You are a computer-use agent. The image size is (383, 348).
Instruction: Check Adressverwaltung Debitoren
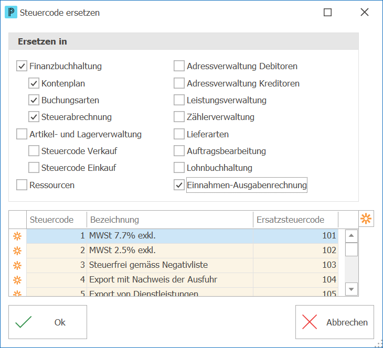pyautogui.click(x=179, y=66)
